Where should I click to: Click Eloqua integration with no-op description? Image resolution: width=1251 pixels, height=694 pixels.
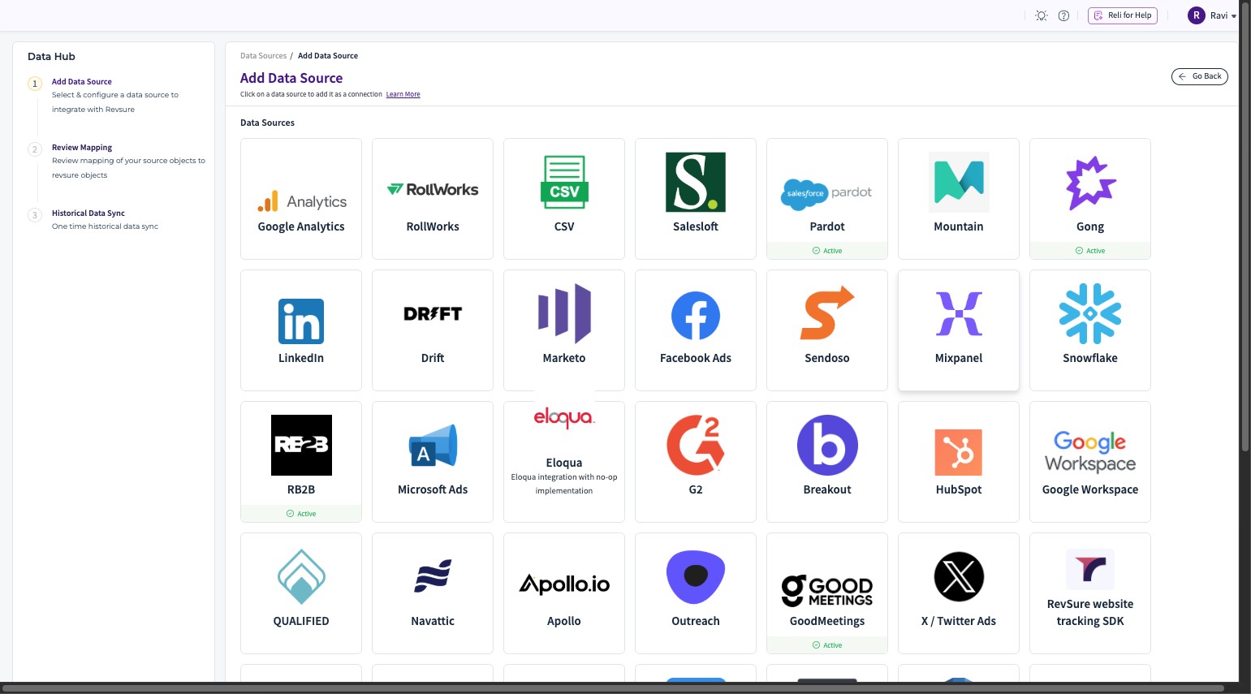tap(564, 484)
